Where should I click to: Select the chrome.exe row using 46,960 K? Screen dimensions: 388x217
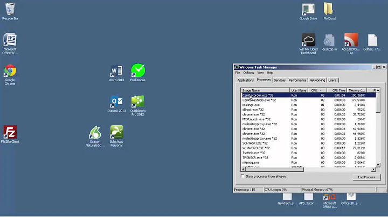[308, 134]
